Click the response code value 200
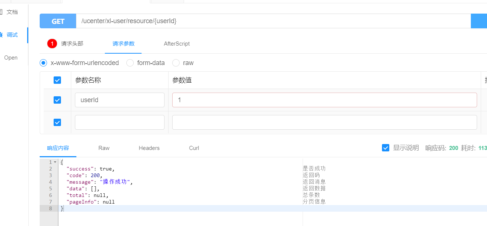The width and height of the screenshot is (487, 226). (x=454, y=148)
